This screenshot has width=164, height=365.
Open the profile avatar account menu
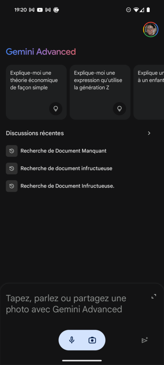point(151,30)
